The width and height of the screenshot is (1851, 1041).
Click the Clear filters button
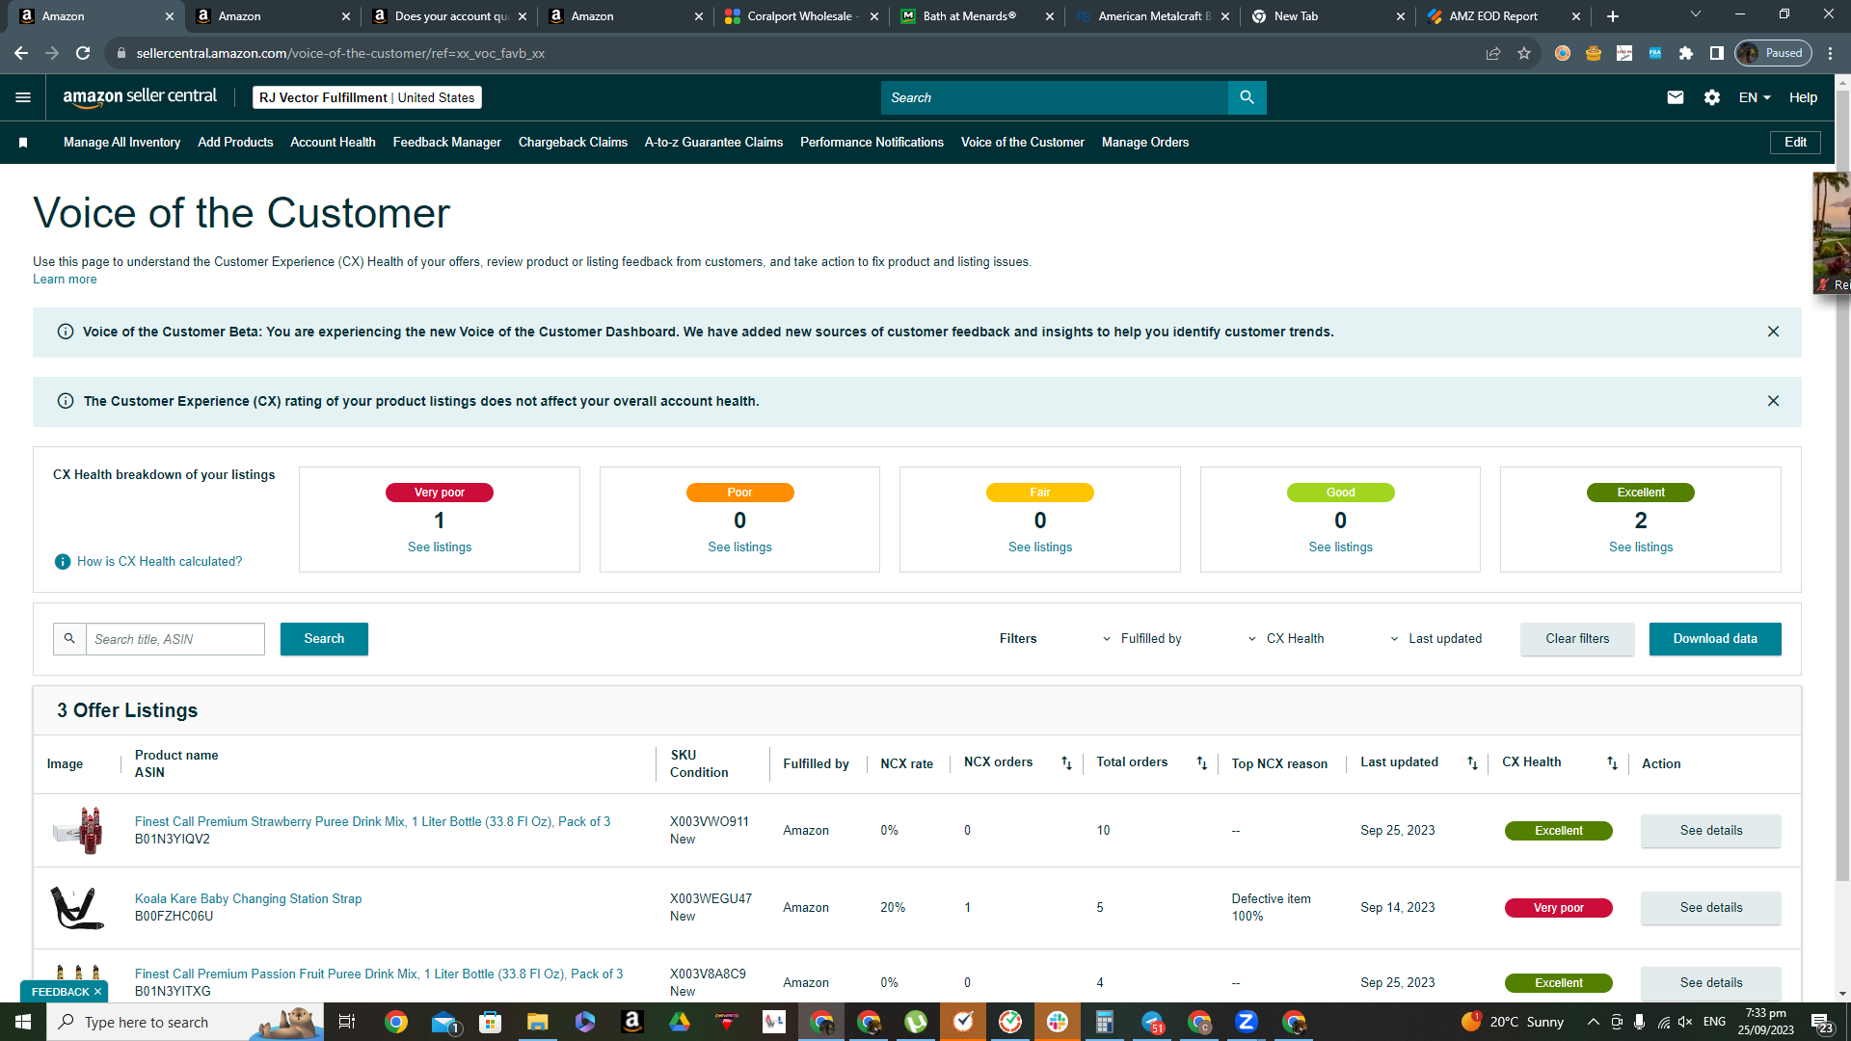coord(1577,639)
